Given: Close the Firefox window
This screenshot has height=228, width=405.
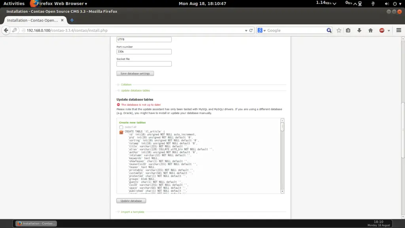Looking at the screenshot, I should [x=399, y=11].
